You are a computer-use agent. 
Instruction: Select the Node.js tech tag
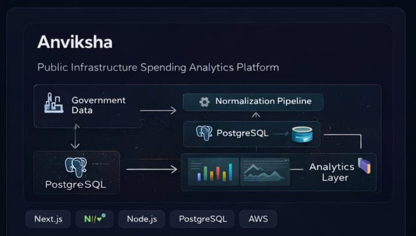(x=141, y=219)
